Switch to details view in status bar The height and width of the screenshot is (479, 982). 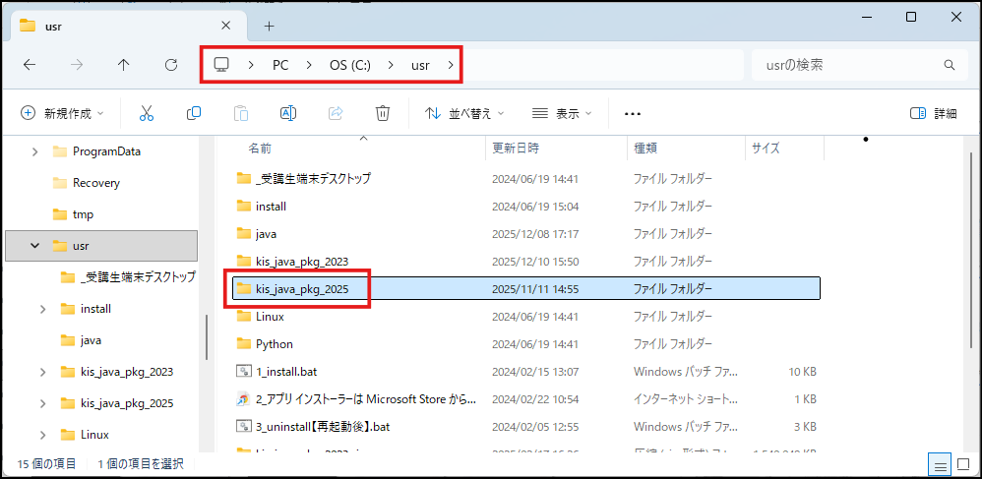coord(940,464)
